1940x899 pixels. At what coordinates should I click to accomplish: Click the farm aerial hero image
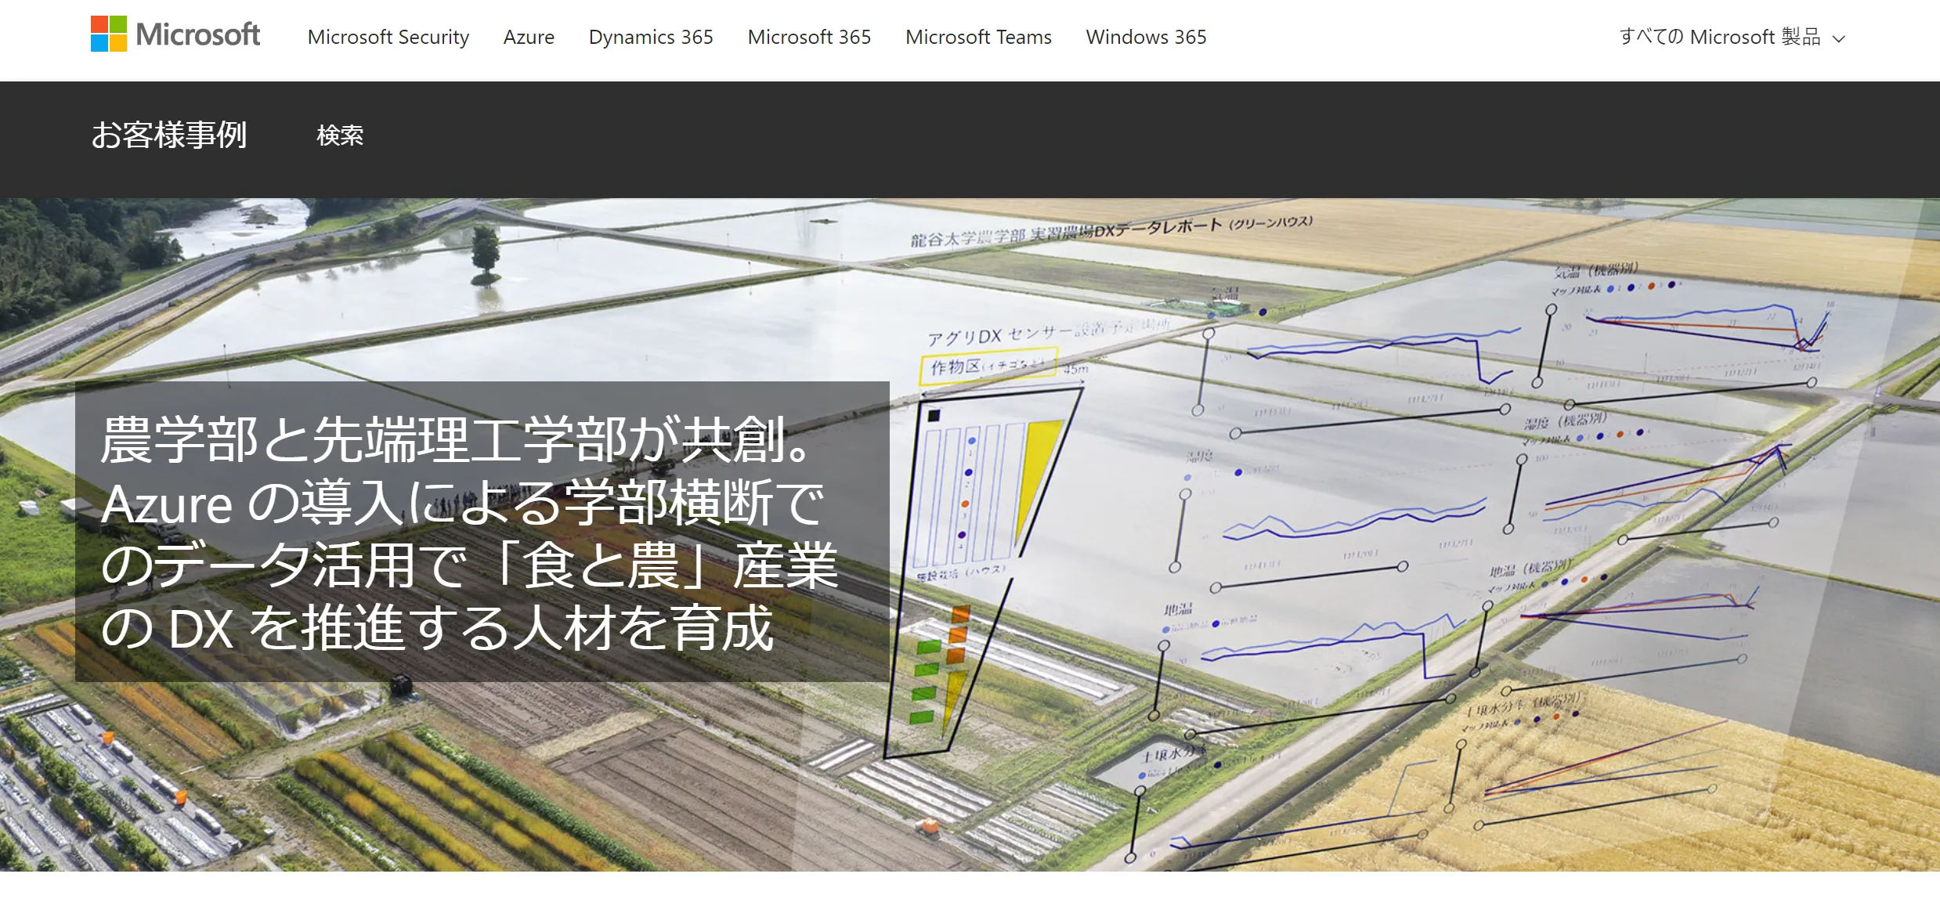point(970,534)
